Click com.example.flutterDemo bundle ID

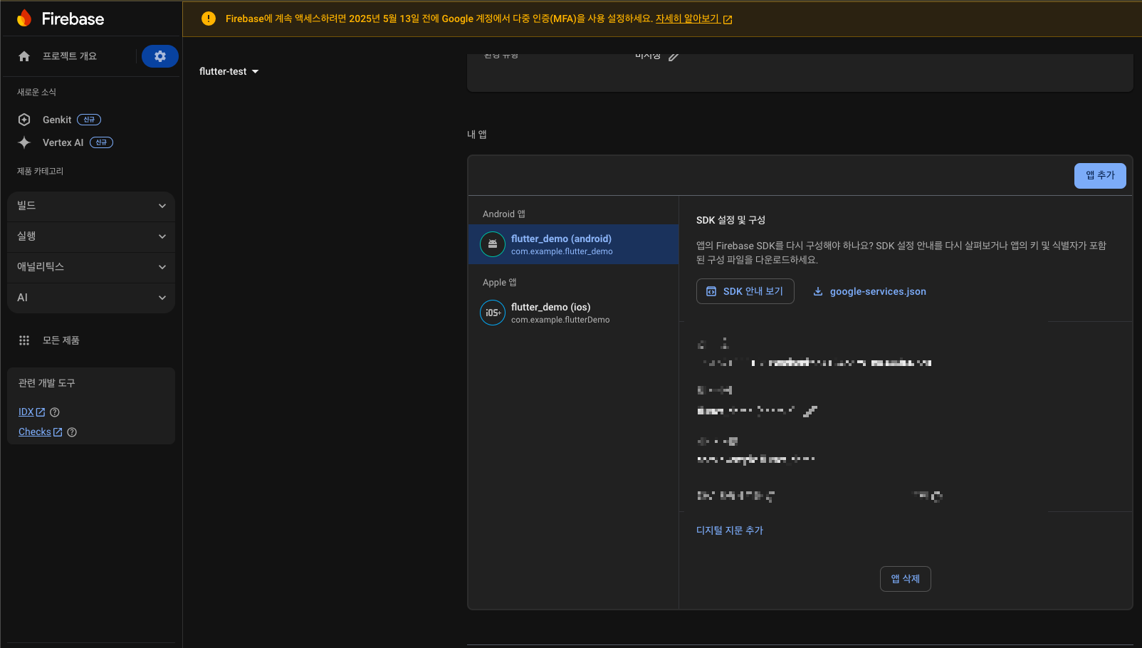point(560,320)
